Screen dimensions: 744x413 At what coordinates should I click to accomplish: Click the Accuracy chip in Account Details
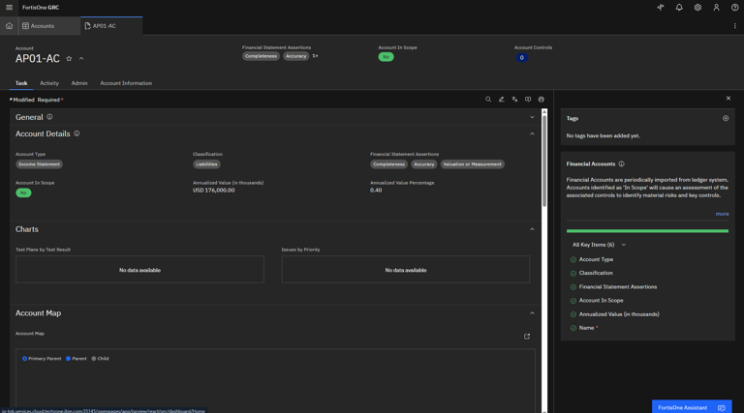coord(423,164)
